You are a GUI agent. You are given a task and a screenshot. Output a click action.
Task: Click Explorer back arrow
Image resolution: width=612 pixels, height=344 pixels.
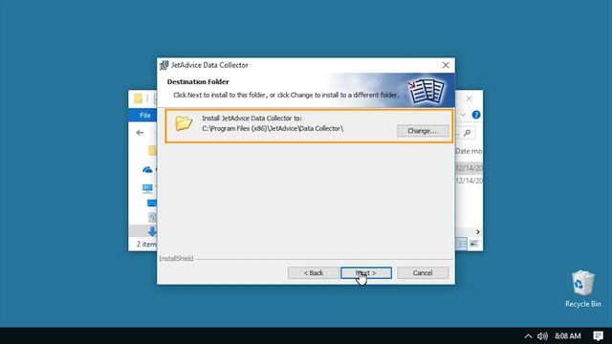point(140,133)
